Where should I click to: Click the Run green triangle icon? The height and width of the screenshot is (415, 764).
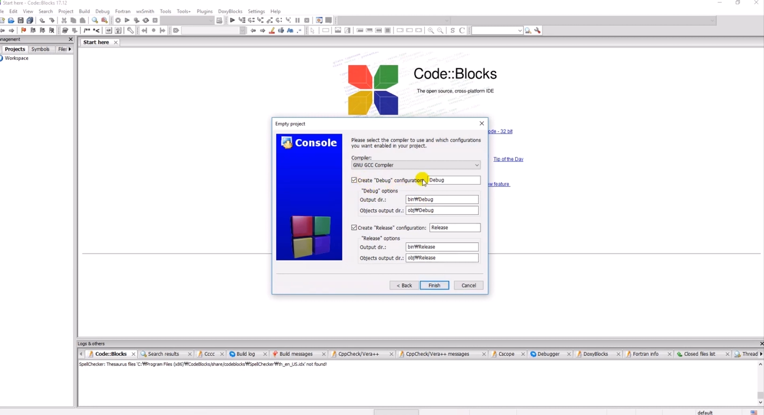click(127, 21)
